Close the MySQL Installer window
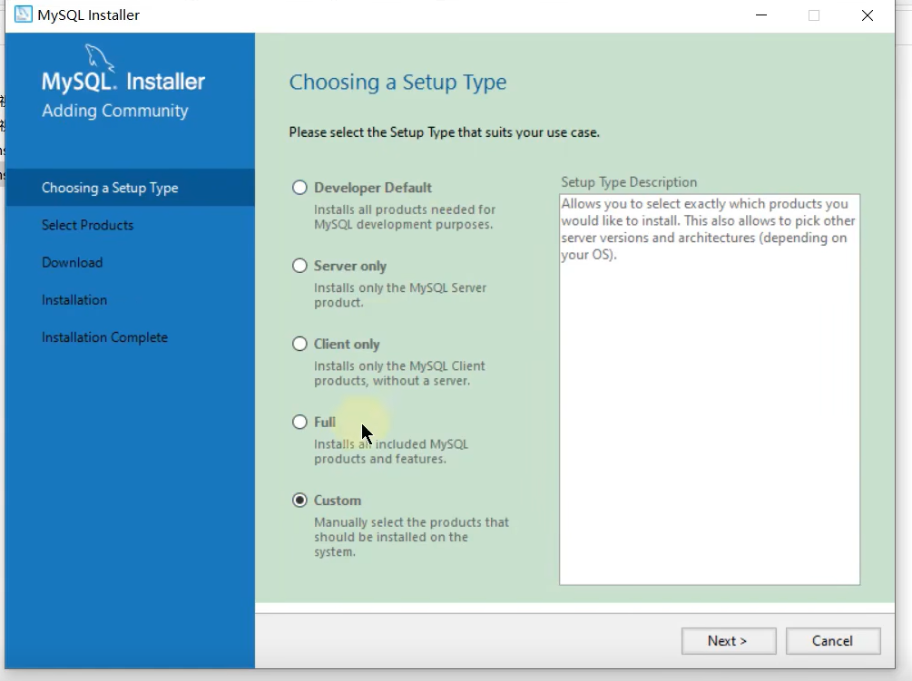 (x=868, y=15)
